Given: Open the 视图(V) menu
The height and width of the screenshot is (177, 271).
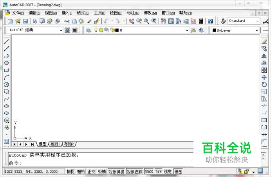Looking at the screenshot, I should (x=51, y=13).
